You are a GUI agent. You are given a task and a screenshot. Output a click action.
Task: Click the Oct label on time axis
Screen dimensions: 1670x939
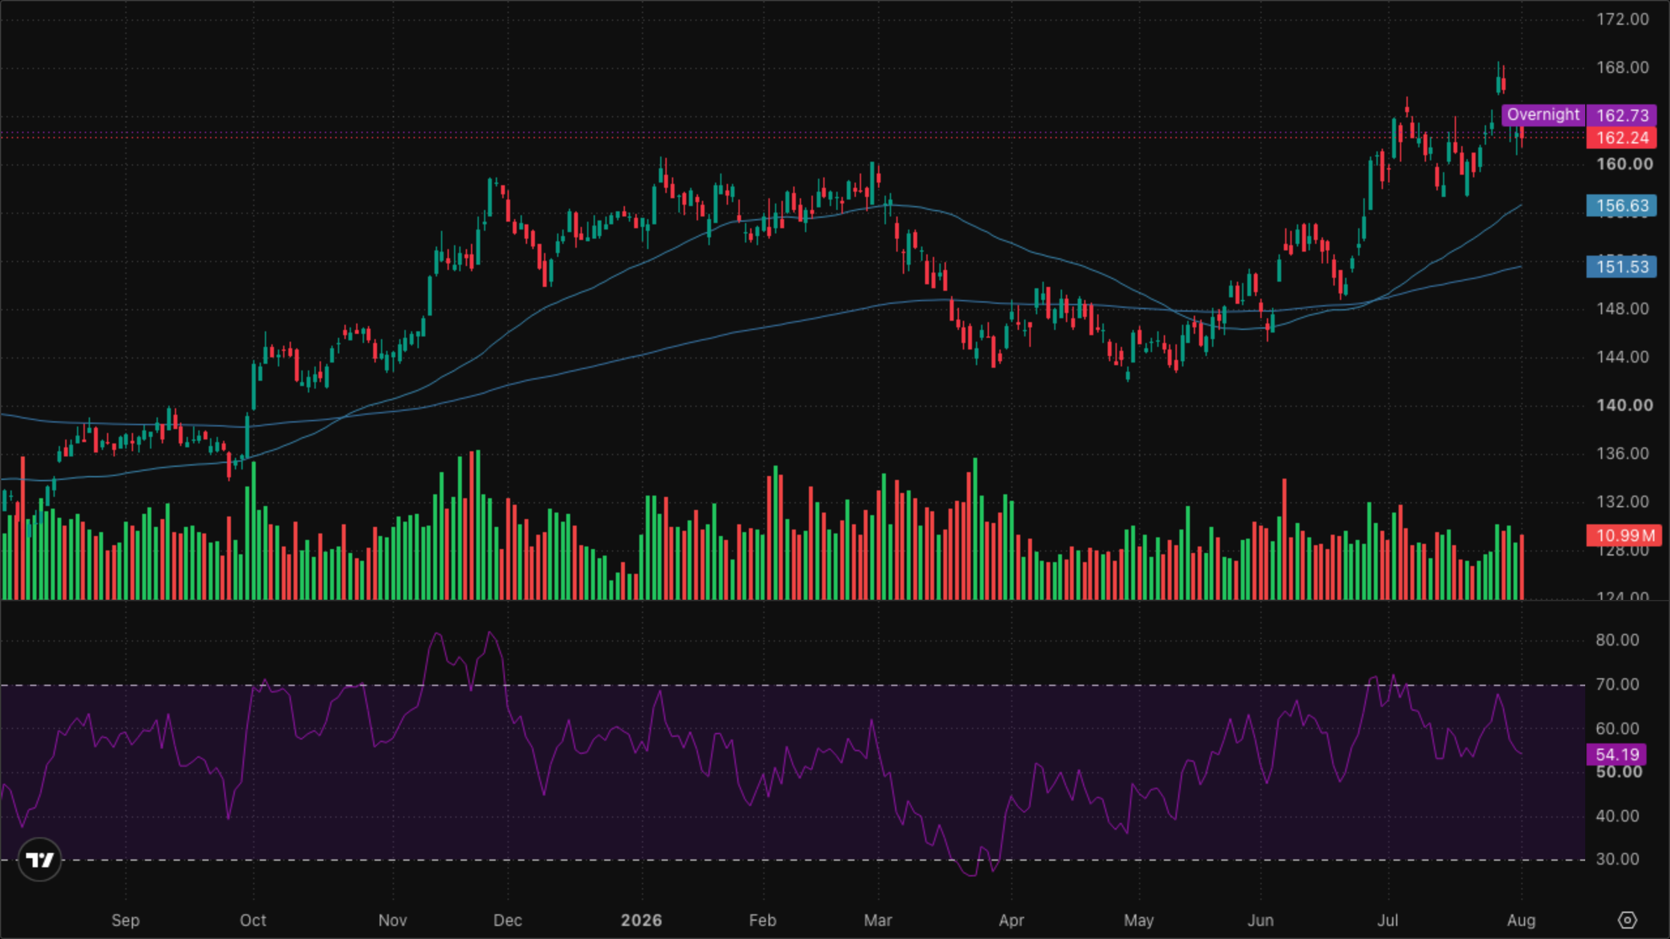252,920
